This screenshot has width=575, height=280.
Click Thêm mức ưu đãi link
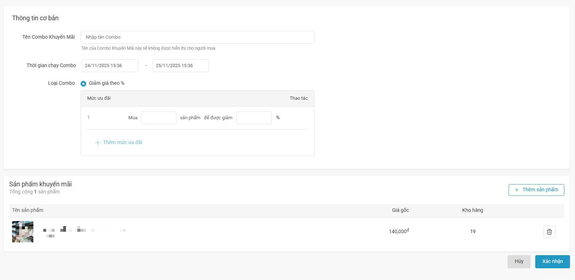pos(122,142)
